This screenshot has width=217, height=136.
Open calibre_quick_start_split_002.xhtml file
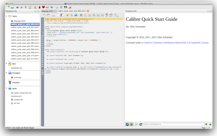click(x=25, y=30)
